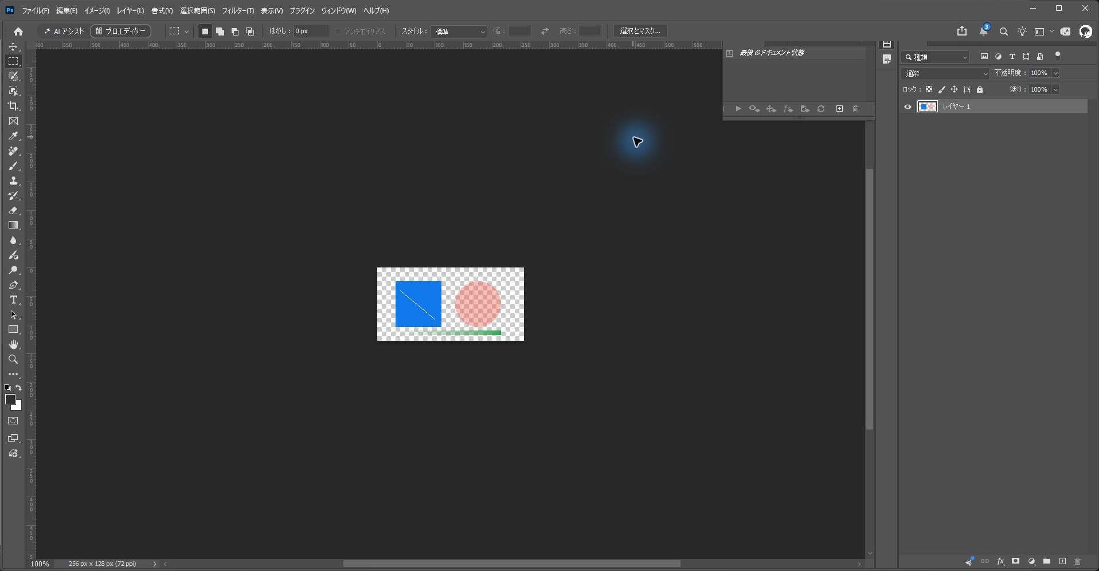Select the Brush tool

13,166
